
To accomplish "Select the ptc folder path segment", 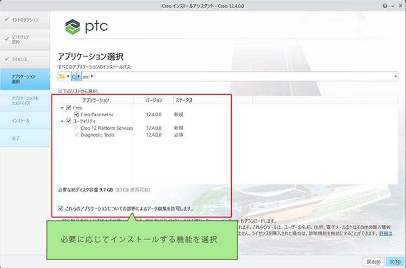I will (x=86, y=77).
